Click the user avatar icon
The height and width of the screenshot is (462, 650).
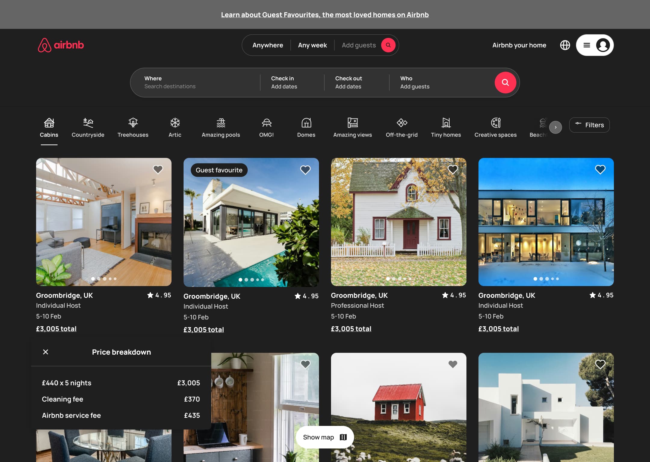point(603,45)
